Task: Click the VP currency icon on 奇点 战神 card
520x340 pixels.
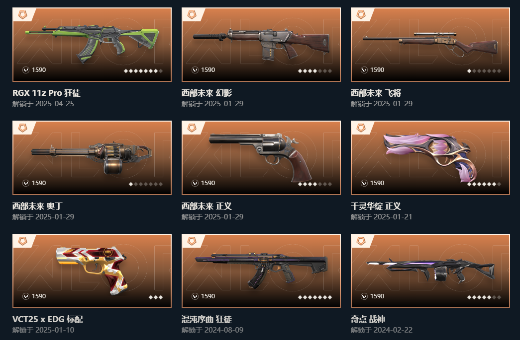Action: [364, 296]
